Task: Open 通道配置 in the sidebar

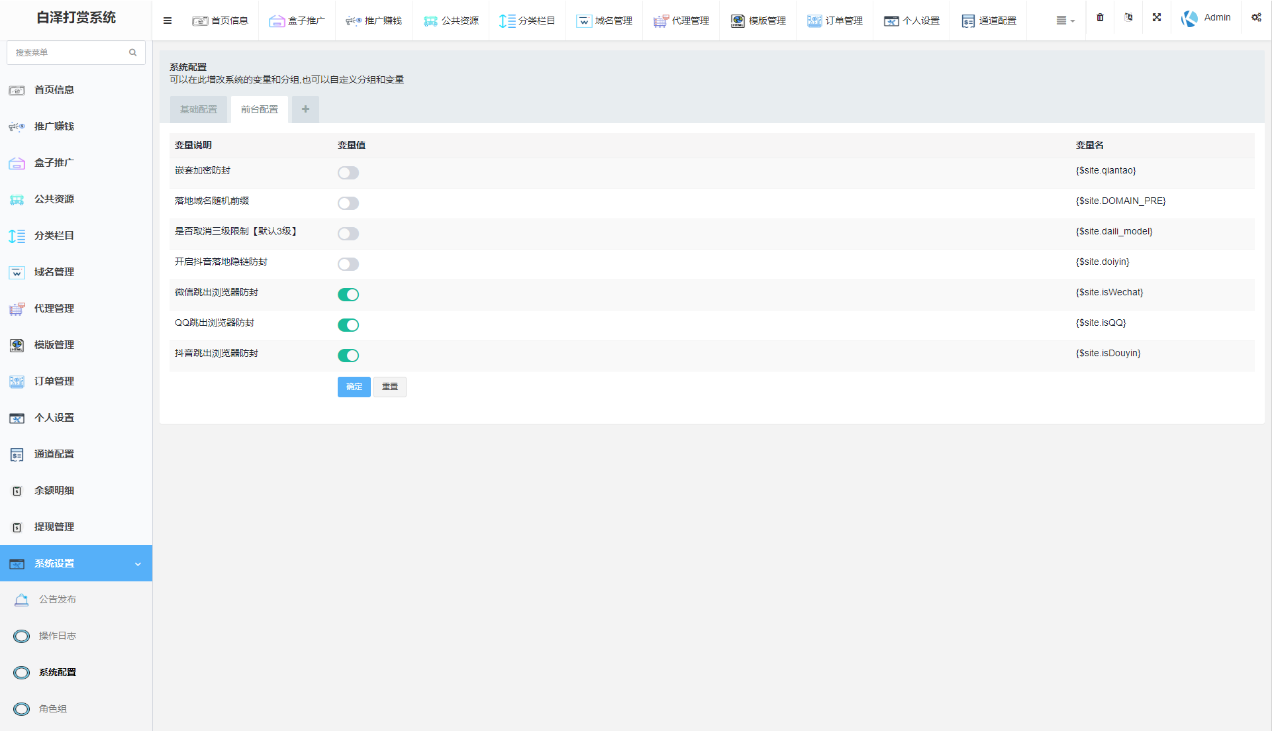Action: pyautogui.click(x=54, y=454)
